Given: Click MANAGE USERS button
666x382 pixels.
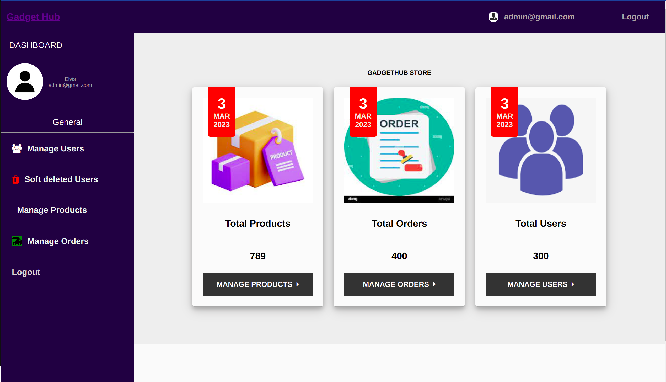Looking at the screenshot, I should pyautogui.click(x=541, y=284).
